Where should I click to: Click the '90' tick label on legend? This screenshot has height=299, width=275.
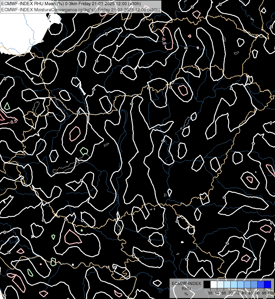pyautogui.click(x=258, y=293)
